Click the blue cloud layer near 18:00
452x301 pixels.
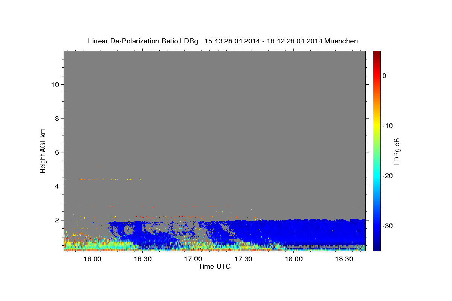point(294,231)
